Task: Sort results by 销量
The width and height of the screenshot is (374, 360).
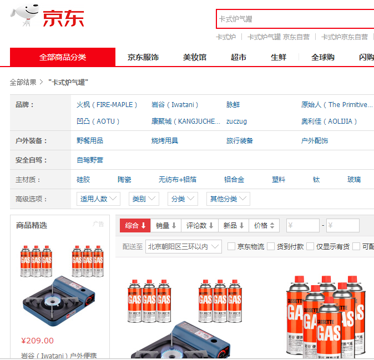Action: click(166, 225)
